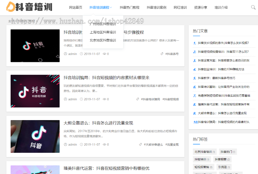Select 上海地区抖音培训 from dropdown

103,32
